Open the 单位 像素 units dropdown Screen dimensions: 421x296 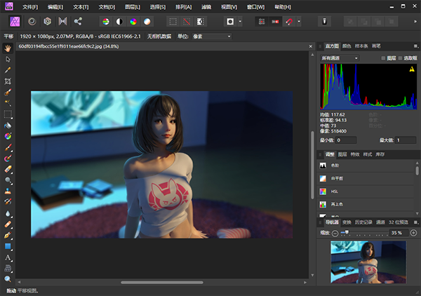[x=209, y=36]
